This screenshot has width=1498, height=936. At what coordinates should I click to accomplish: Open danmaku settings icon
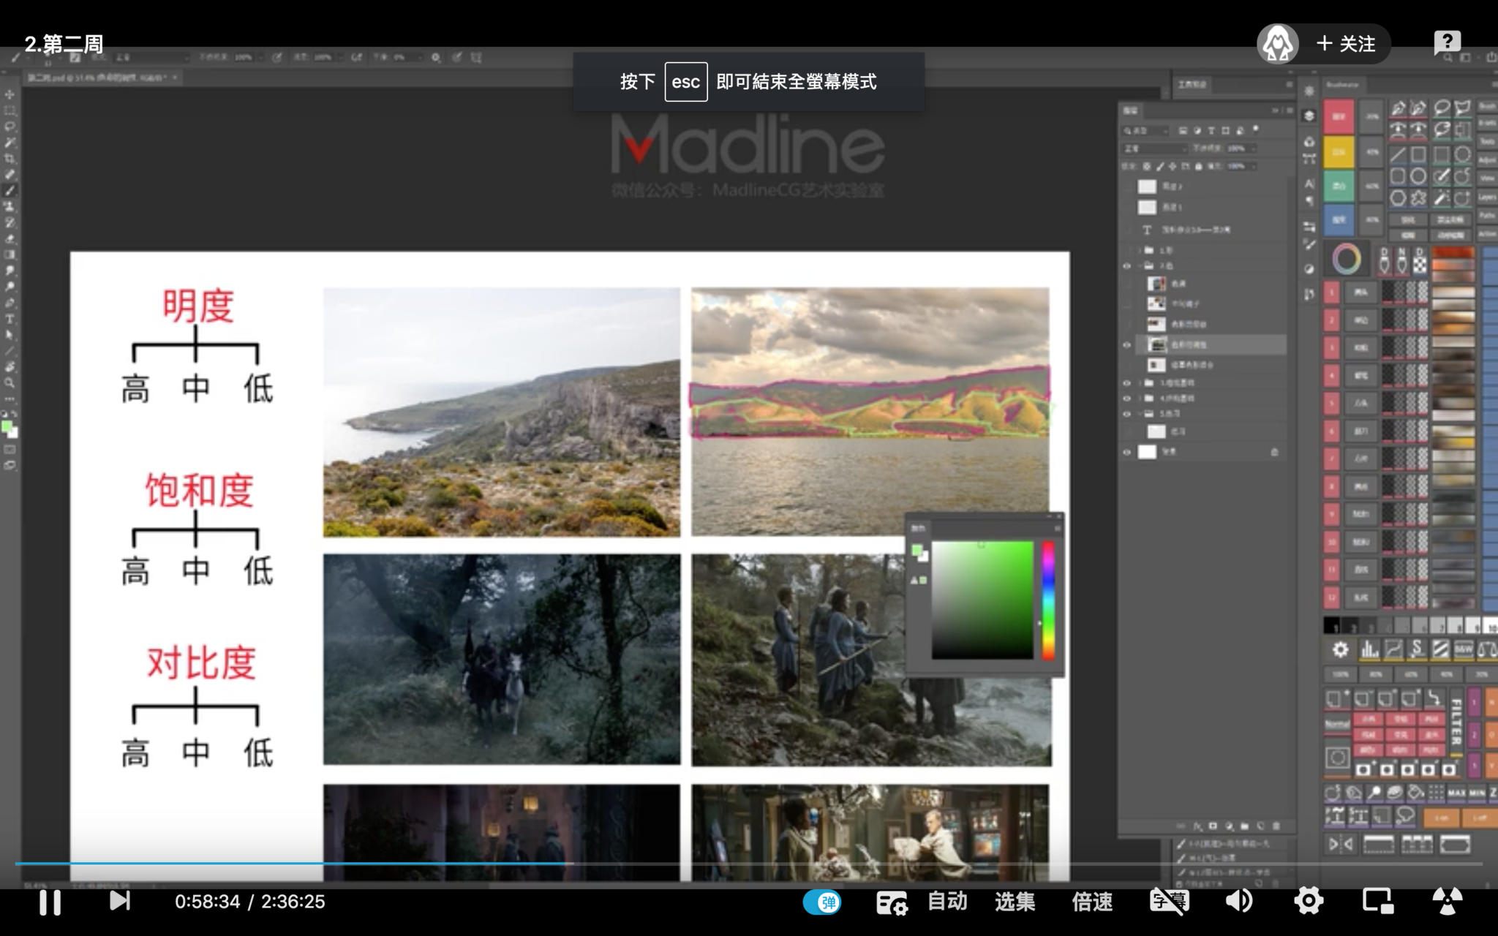892,903
